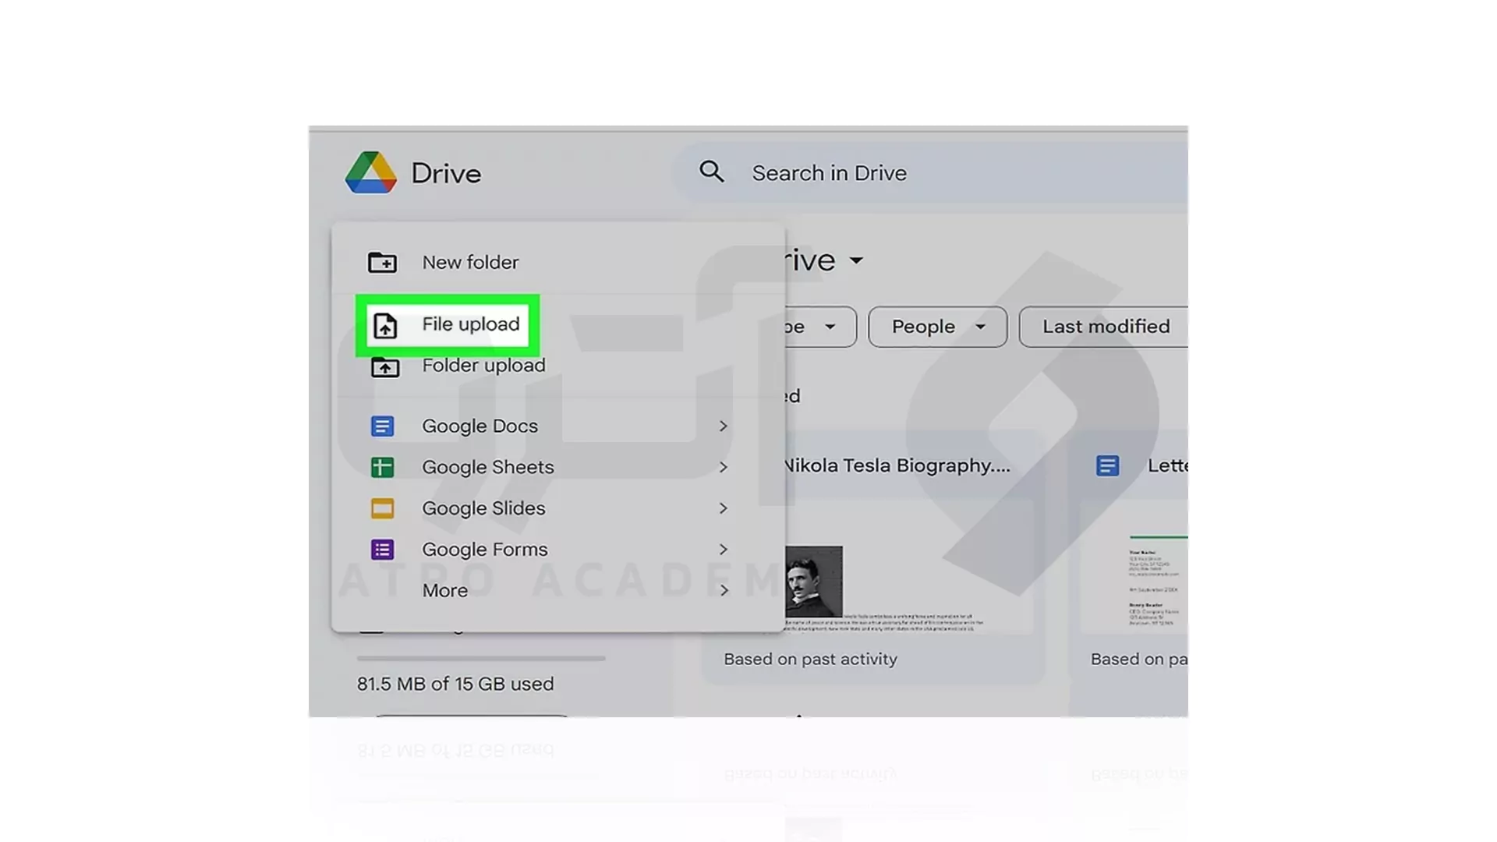1497x842 pixels.
Task: Expand the More submenu arrow
Action: pyautogui.click(x=724, y=590)
